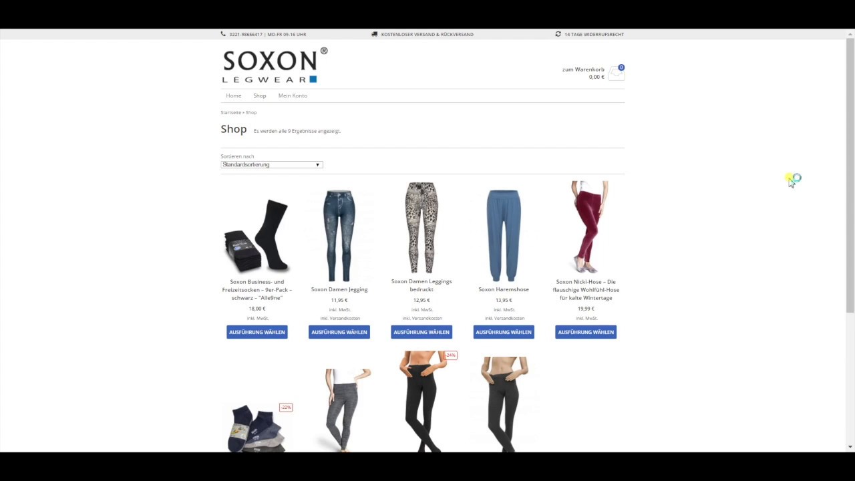Click the -24% sale badge

[451, 355]
